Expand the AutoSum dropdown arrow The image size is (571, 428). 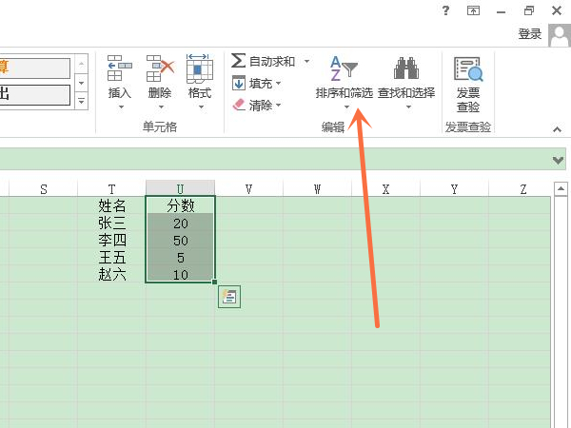coord(306,61)
